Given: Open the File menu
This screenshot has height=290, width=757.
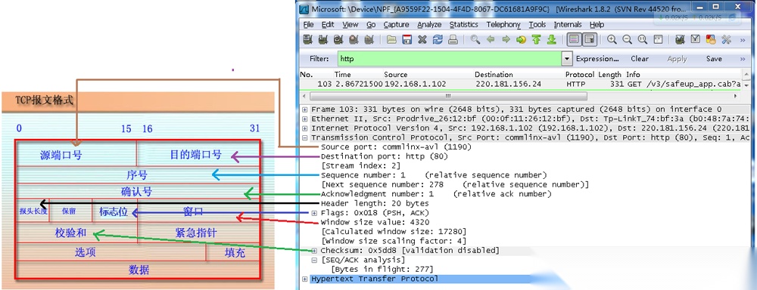Looking at the screenshot, I should 309,25.
